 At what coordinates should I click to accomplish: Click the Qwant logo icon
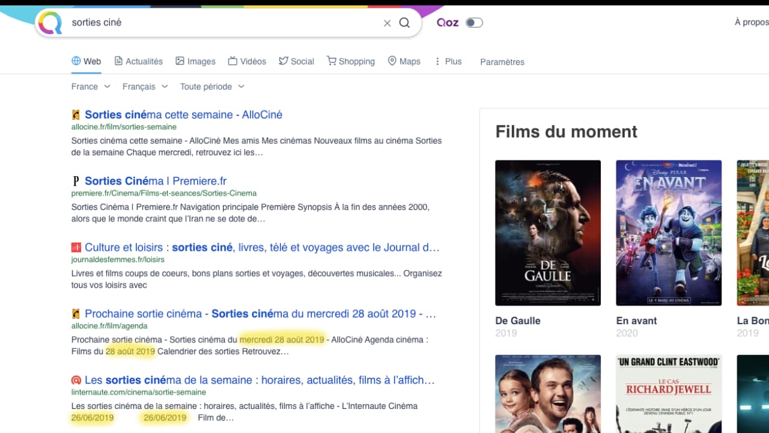click(50, 23)
